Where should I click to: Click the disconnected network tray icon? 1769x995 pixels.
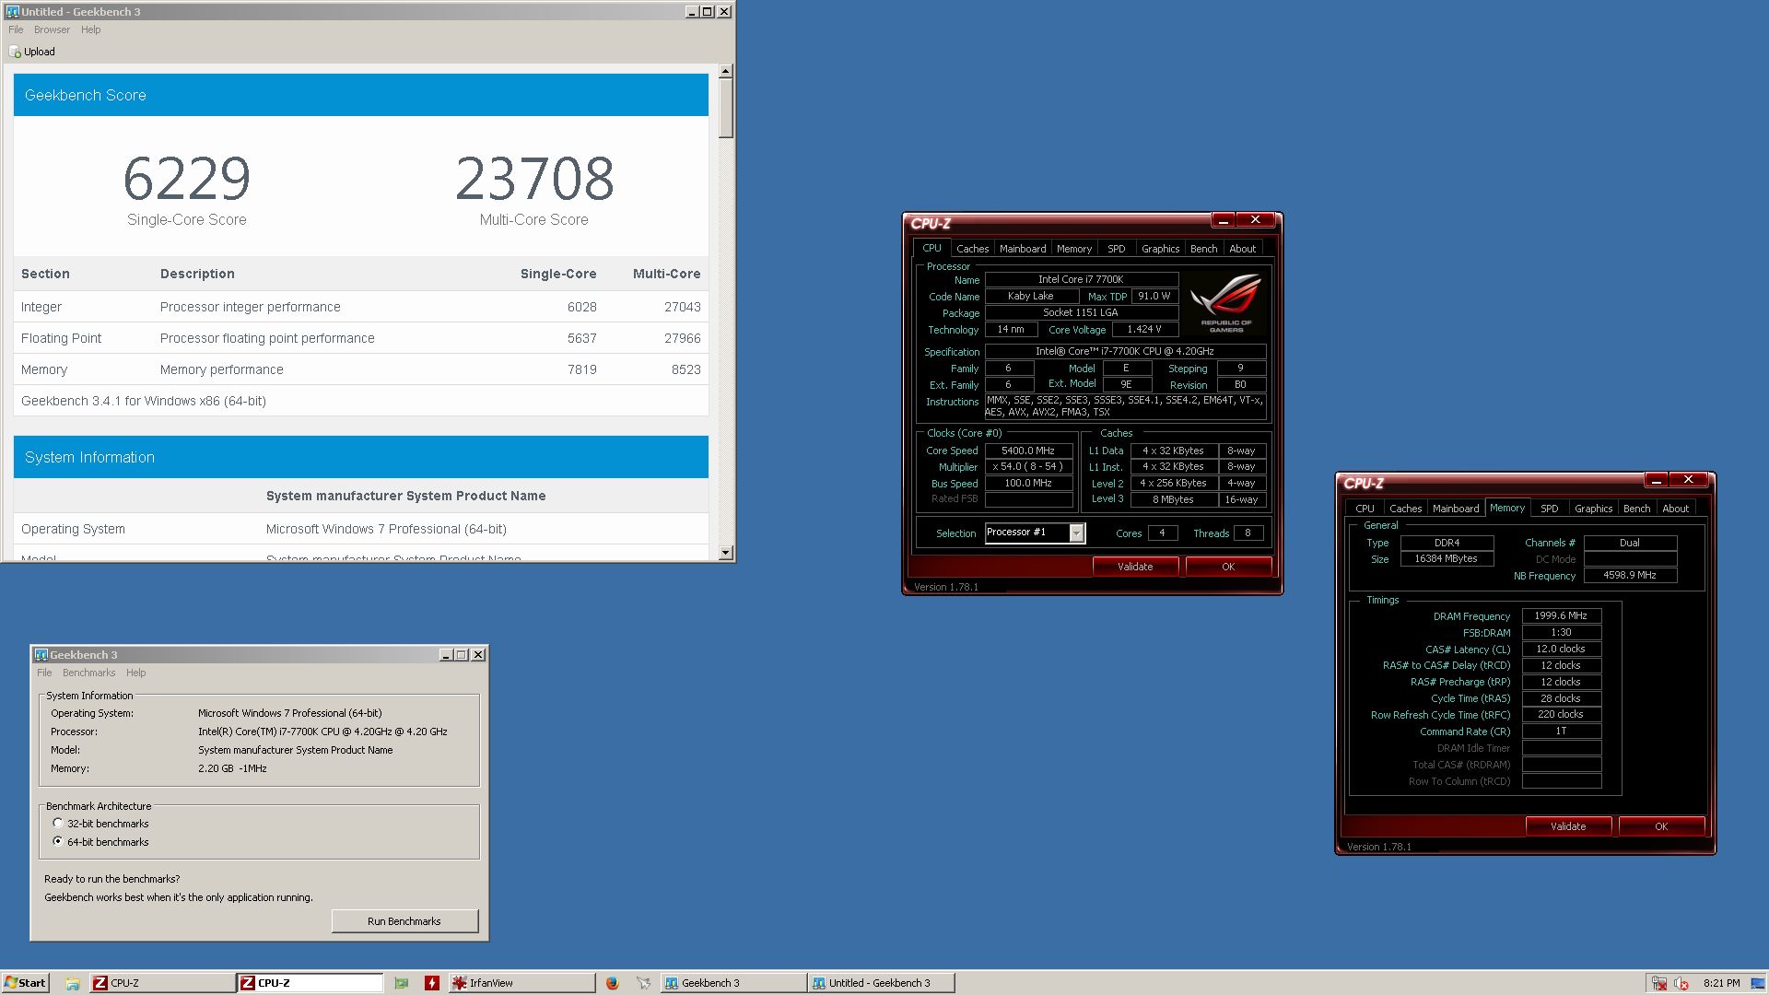pyautogui.click(x=1659, y=983)
